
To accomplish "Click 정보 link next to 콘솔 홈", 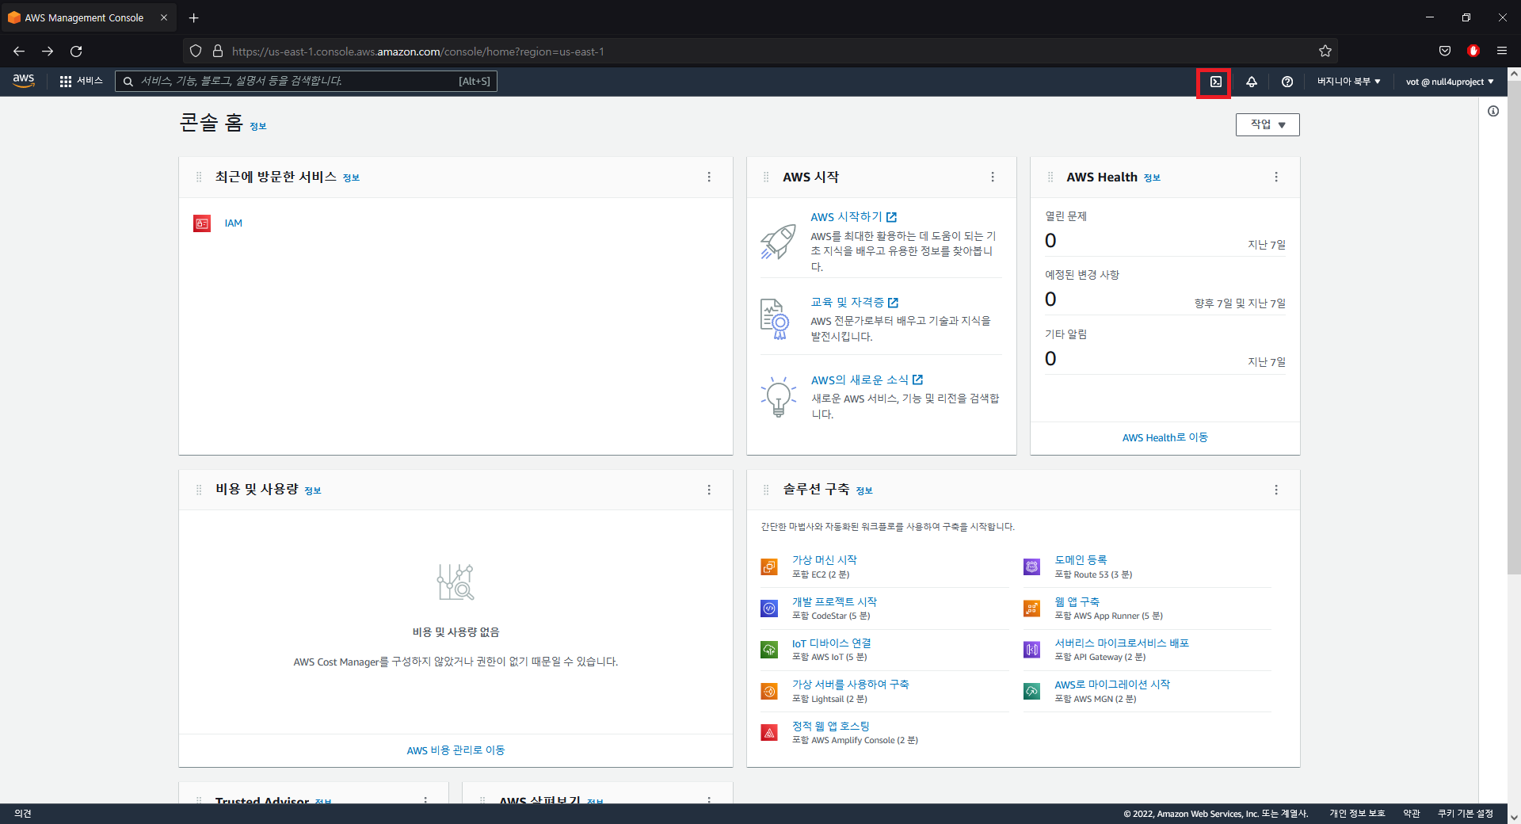I will pyautogui.click(x=258, y=127).
